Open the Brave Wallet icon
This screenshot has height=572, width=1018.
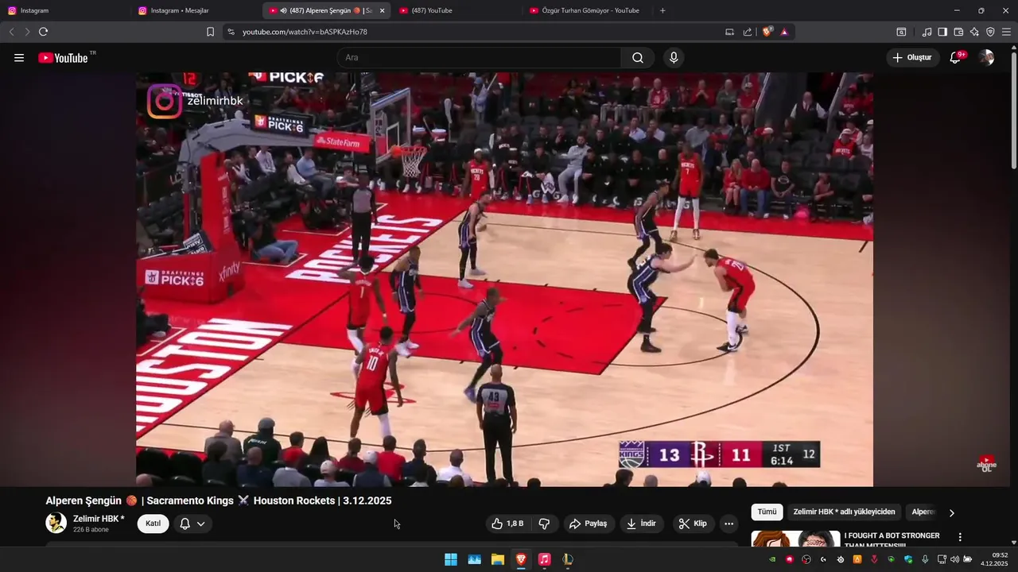958,32
